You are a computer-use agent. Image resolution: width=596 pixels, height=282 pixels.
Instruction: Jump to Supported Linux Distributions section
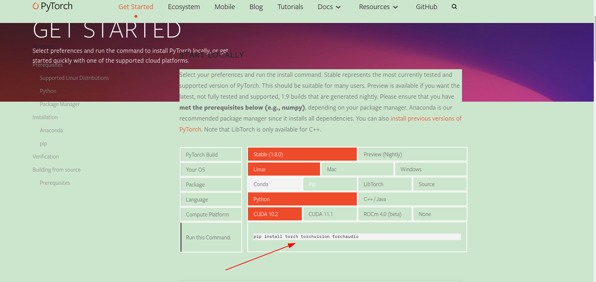pyautogui.click(x=74, y=78)
